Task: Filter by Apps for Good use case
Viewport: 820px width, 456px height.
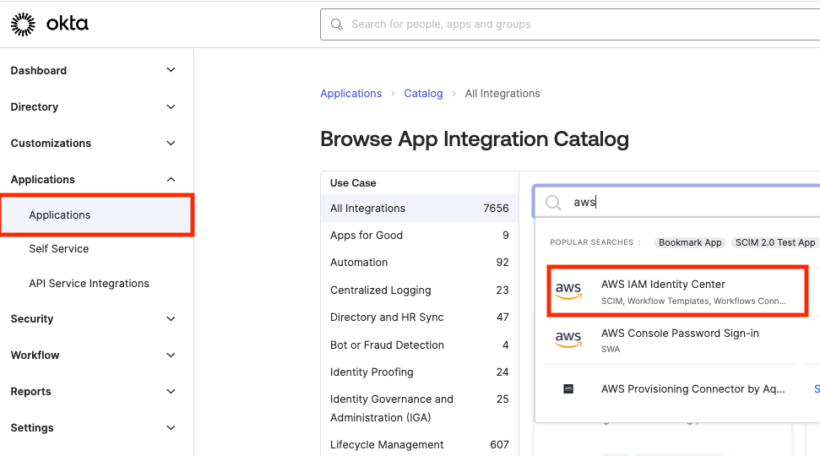Action: (420, 236)
